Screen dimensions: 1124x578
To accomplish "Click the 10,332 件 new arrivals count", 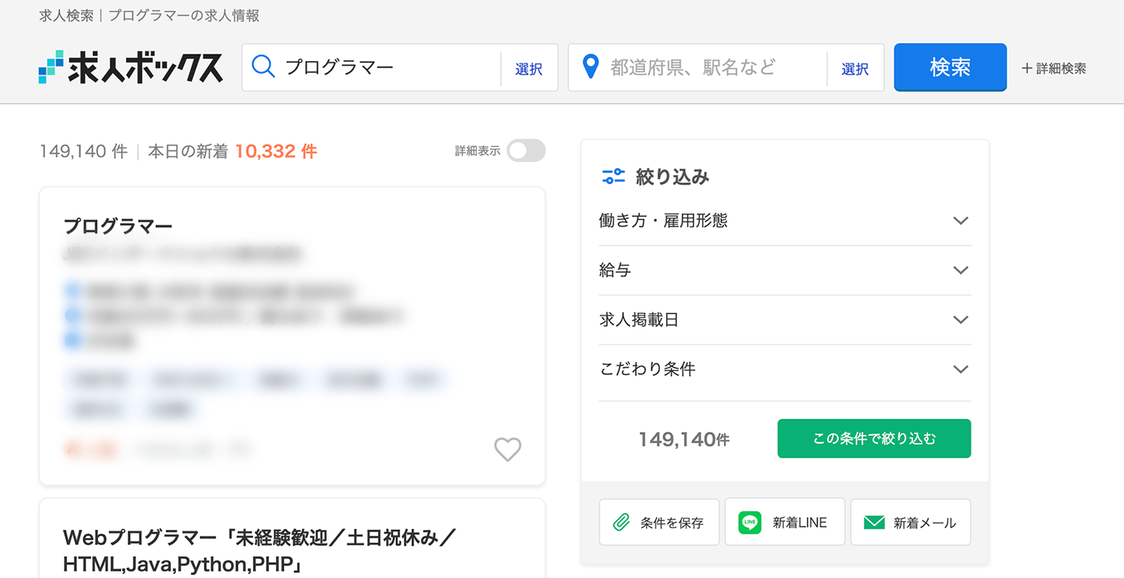I will (276, 151).
